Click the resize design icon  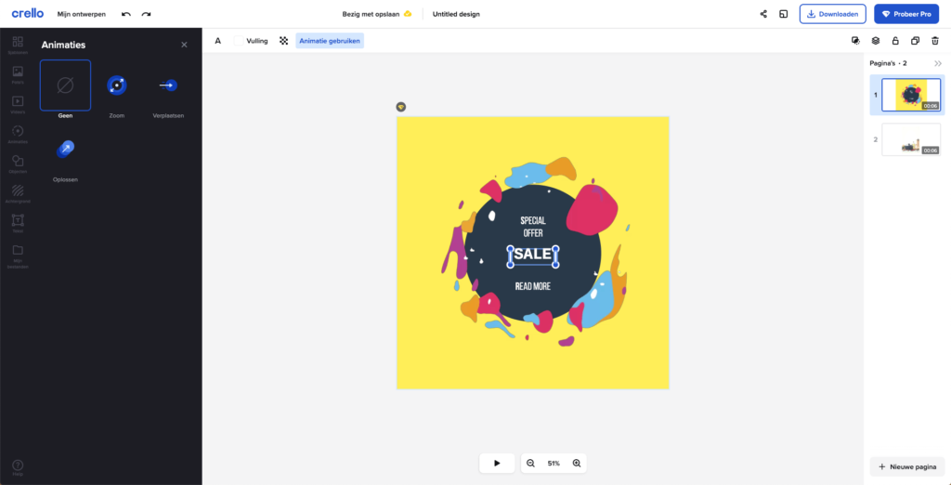(x=784, y=14)
